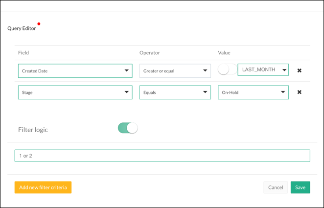
Task: Click the Filter logic label
Action: point(33,130)
